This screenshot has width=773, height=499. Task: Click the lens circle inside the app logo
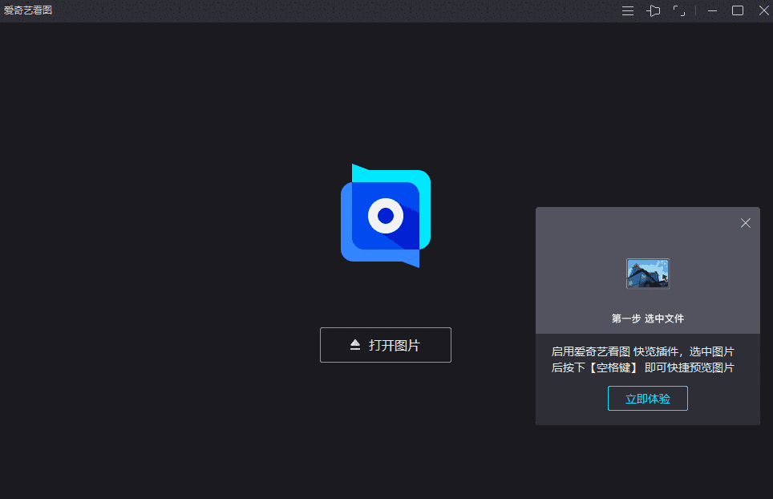385,215
